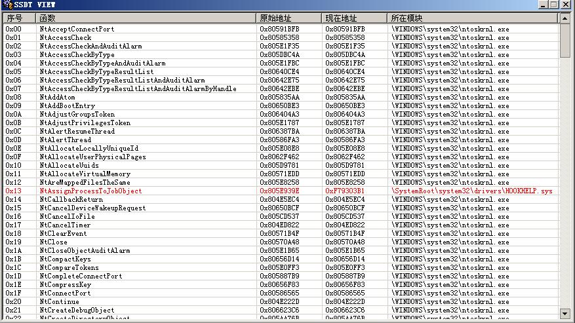This screenshot has width=575, height=323.
Task: Click the modified address 0xF79303B1
Action: [x=345, y=191]
